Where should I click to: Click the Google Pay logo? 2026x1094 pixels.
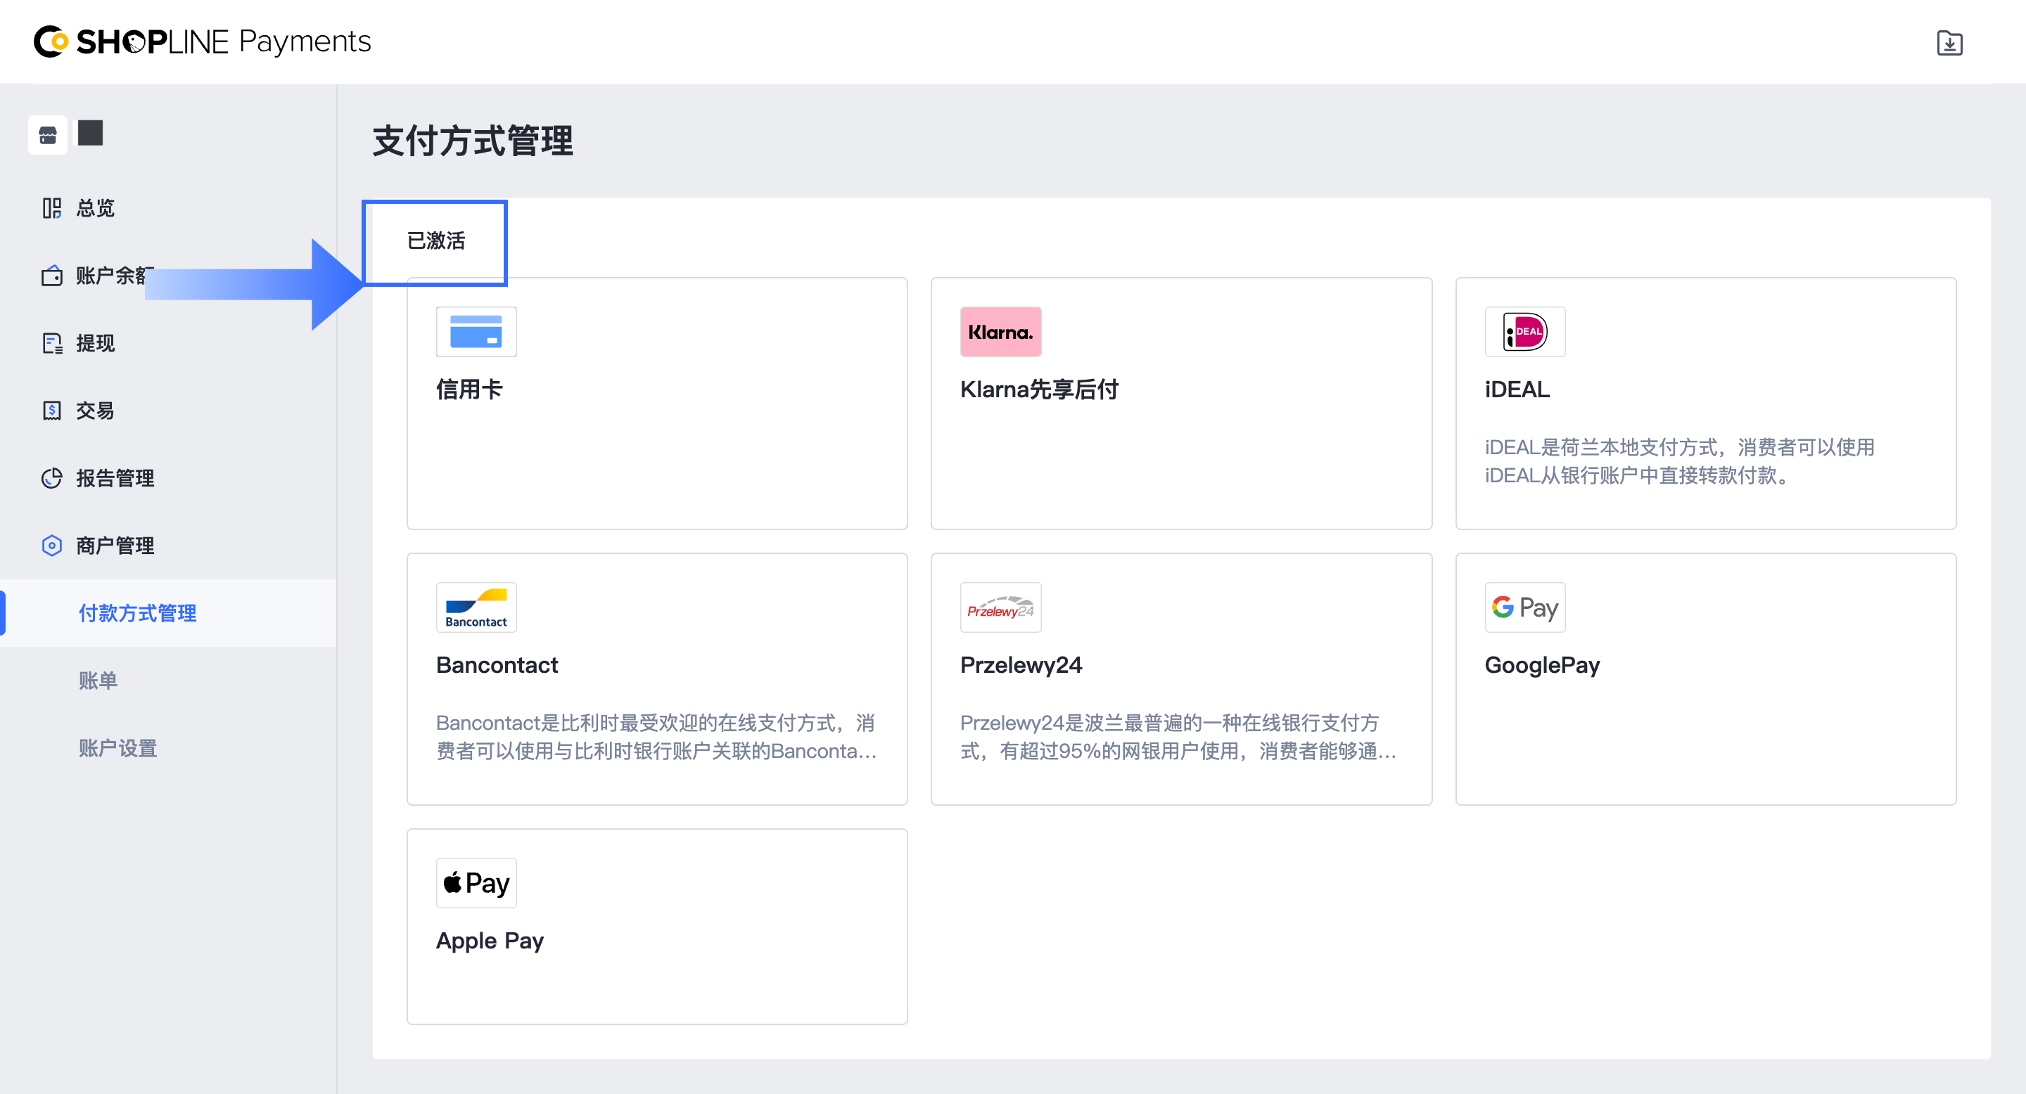pyautogui.click(x=1524, y=607)
